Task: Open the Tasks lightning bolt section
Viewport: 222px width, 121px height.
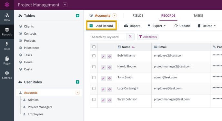Action: coord(7,46)
